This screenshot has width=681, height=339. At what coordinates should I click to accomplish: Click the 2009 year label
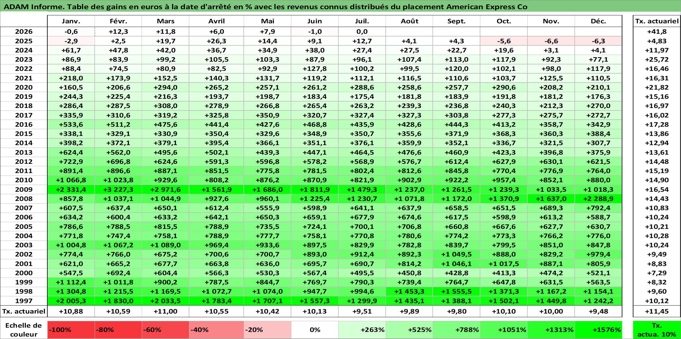[24, 190]
